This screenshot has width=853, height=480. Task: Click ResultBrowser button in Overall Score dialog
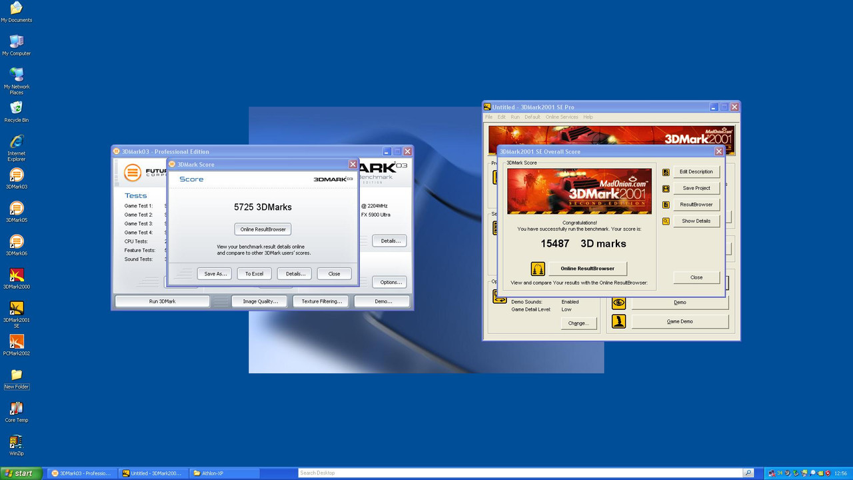(x=696, y=205)
